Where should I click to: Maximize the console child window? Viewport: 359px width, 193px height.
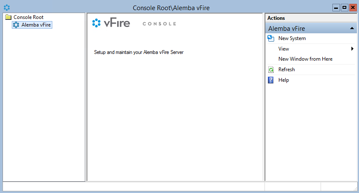pos(344,8)
